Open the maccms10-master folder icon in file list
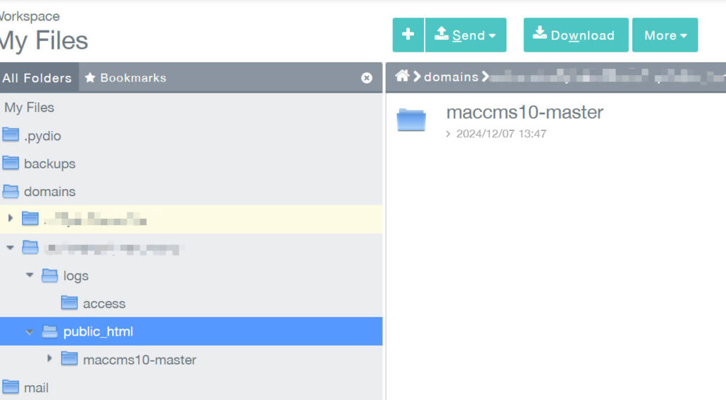Image resolution: width=726 pixels, height=400 pixels. (x=411, y=120)
